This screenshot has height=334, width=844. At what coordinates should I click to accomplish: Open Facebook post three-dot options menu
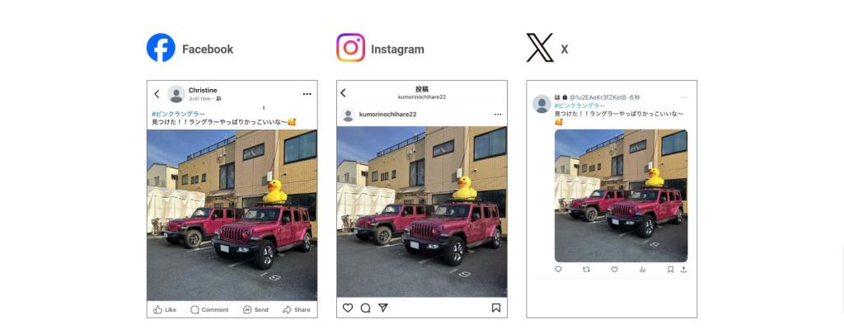click(x=307, y=94)
